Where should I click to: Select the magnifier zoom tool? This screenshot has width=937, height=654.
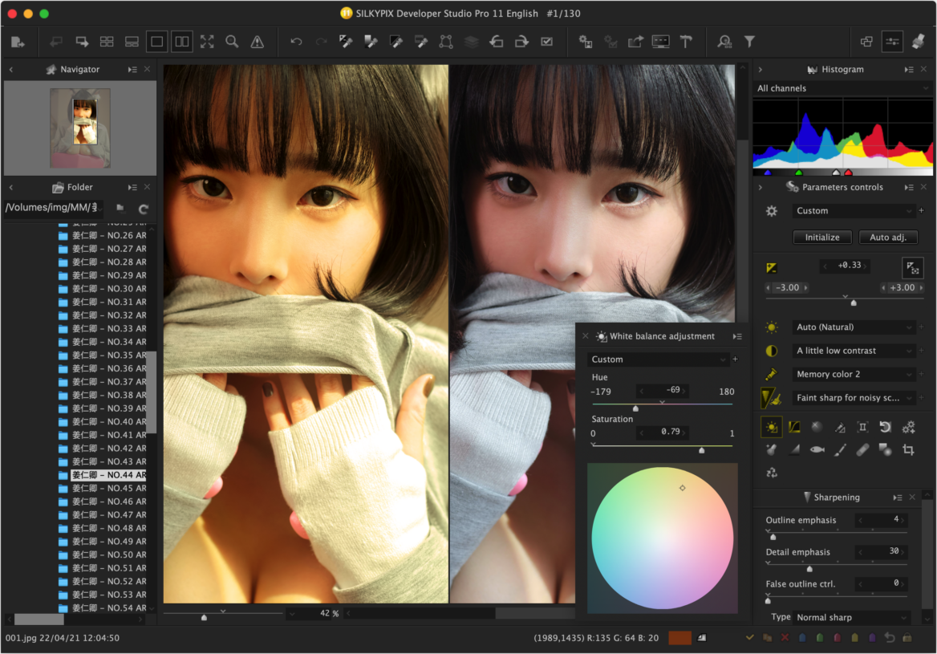click(x=232, y=42)
